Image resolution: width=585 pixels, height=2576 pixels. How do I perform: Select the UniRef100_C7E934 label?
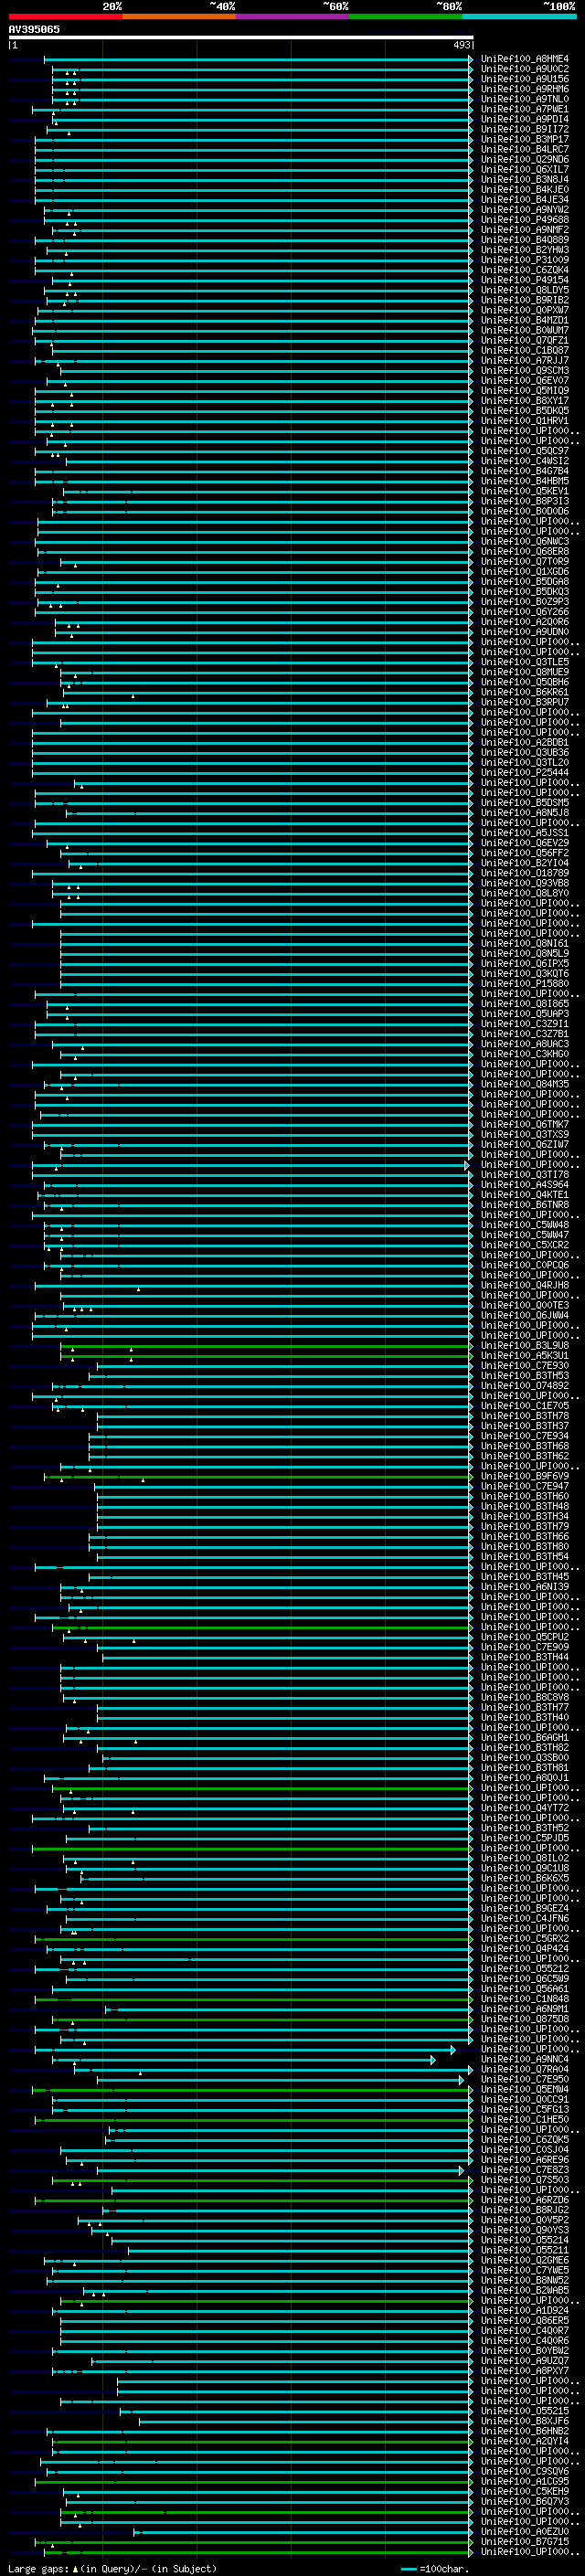pos(525,1436)
